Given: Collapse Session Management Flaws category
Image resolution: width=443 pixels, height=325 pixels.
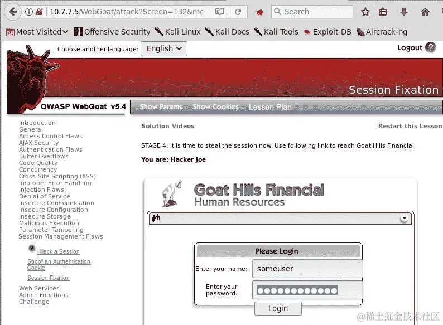Looking at the screenshot, I should click(x=61, y=236).
